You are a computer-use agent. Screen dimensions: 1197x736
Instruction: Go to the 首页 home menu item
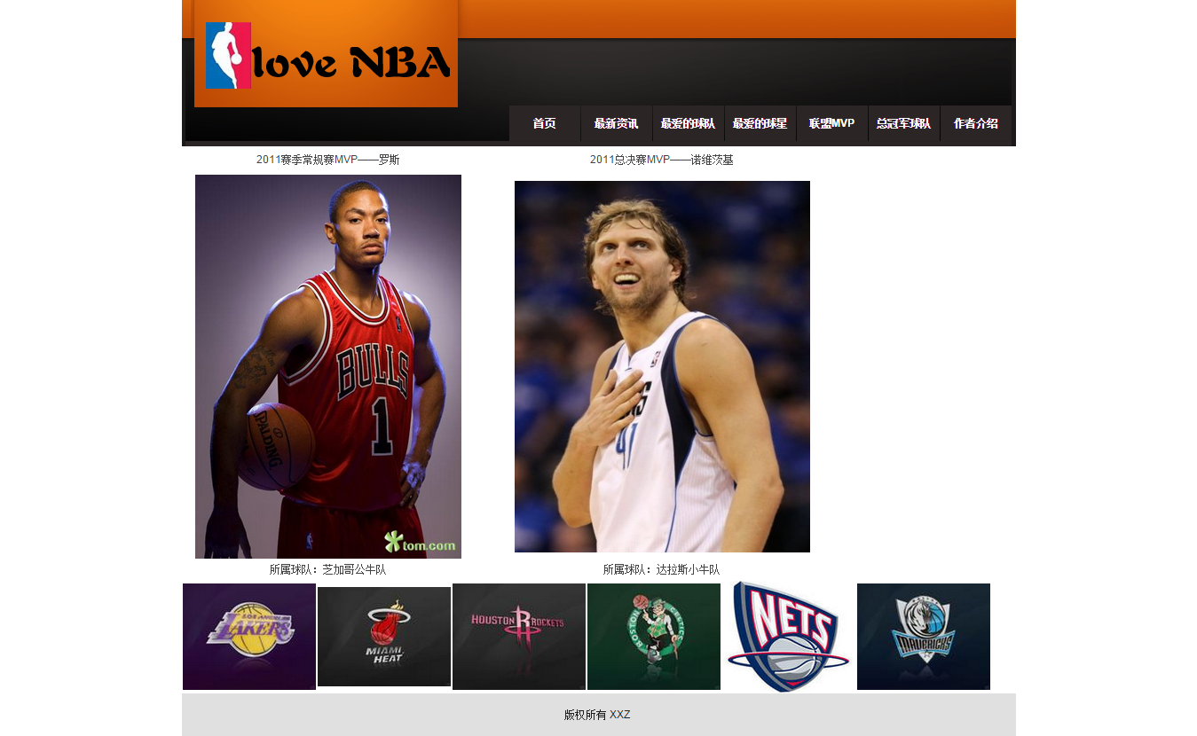(545, 124)
